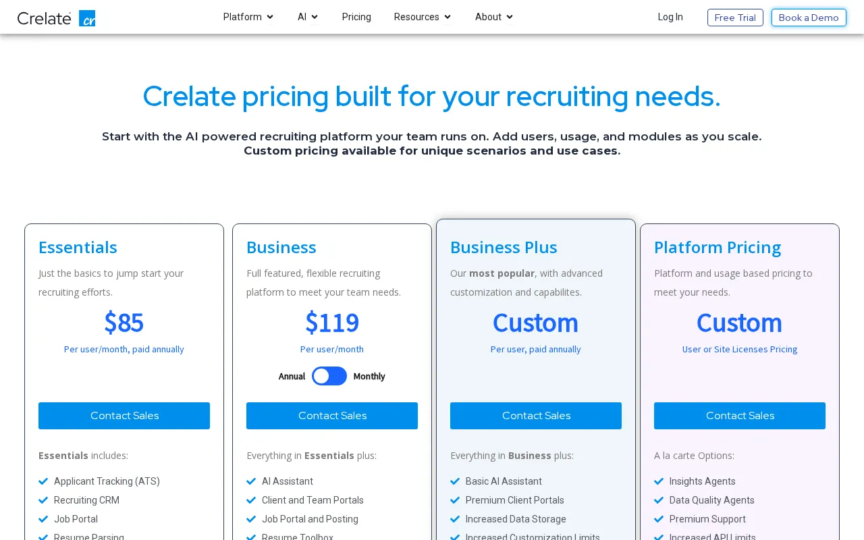Expand the AI menu chevron
Screen dimensions: 864x540
pyautogui.click(x=315, y=17)
